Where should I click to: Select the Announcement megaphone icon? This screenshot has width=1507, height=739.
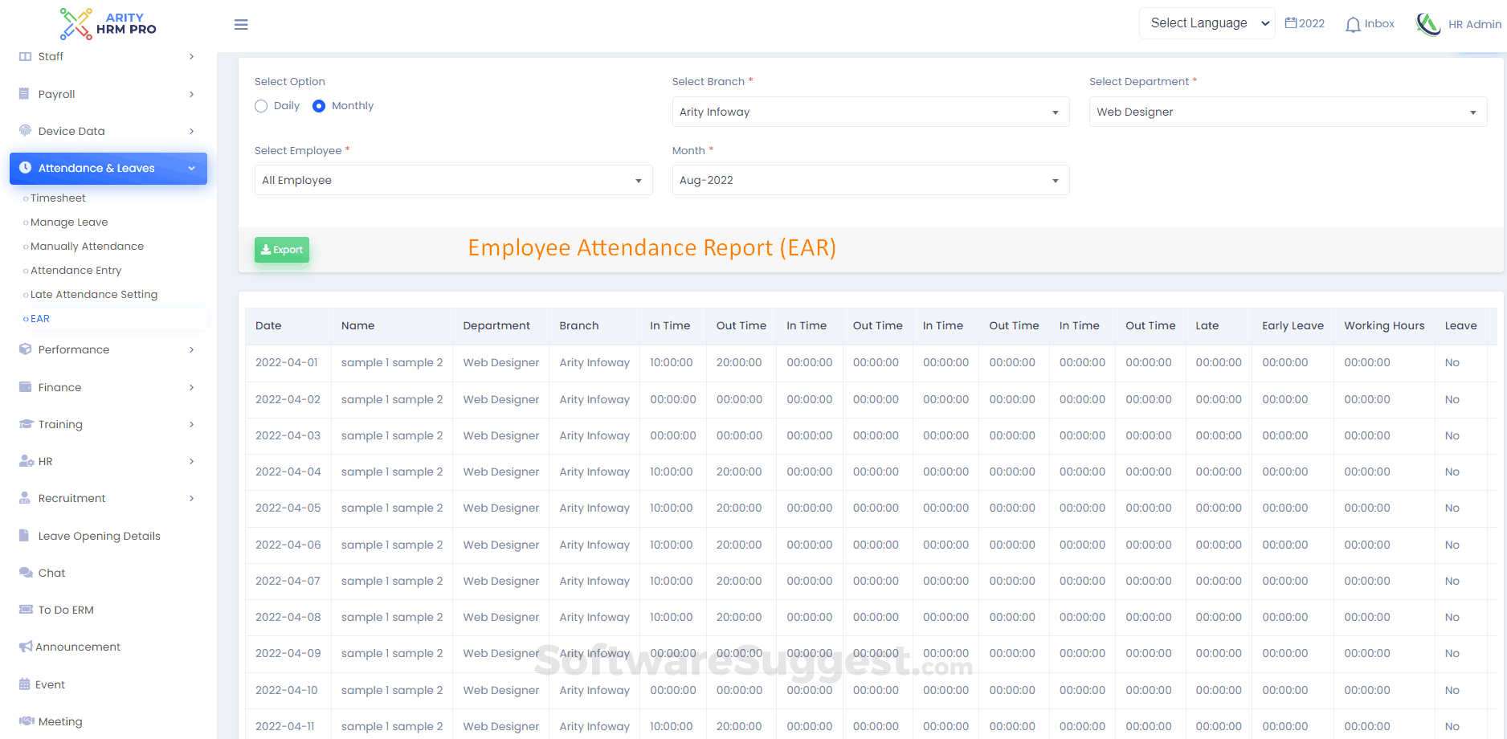click(25, 647)
